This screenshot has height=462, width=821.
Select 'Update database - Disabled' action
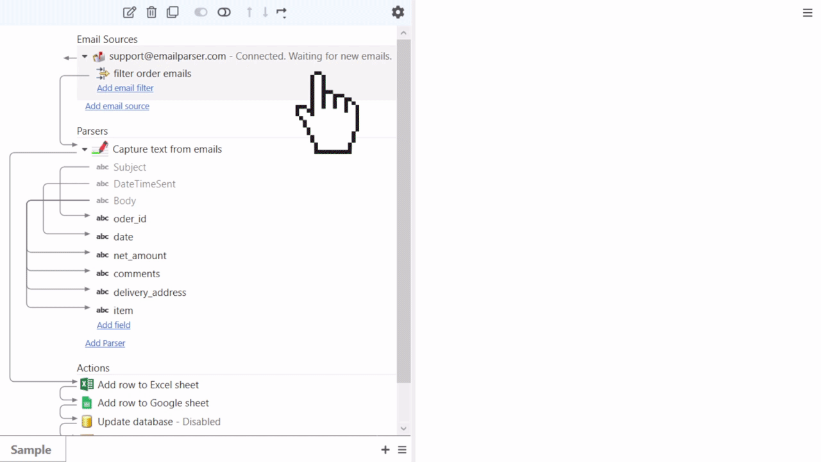(x=159, y=422)
